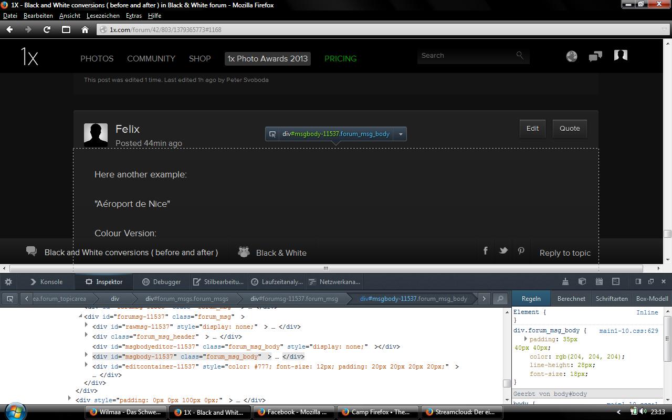Viewport: 672px width, 420px height.
Task: Open the messages chat bubbles icon
Action: tap(595, 56)
